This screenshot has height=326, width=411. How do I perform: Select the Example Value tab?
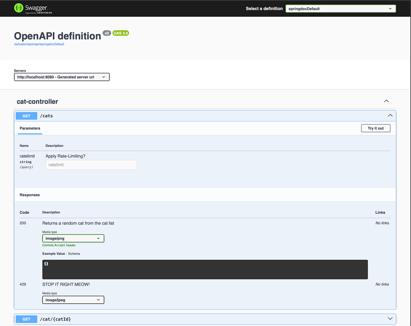54,253
